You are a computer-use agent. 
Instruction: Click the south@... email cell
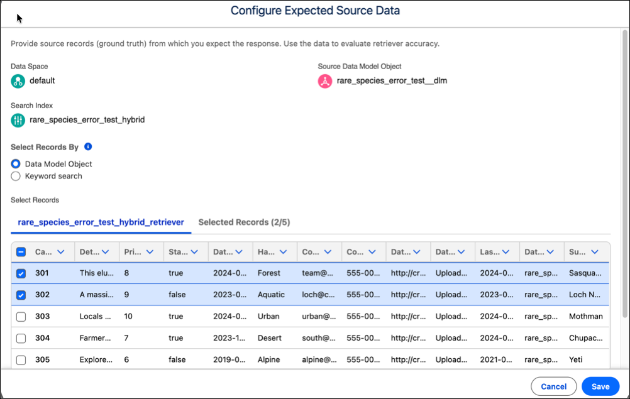(319, 339)
